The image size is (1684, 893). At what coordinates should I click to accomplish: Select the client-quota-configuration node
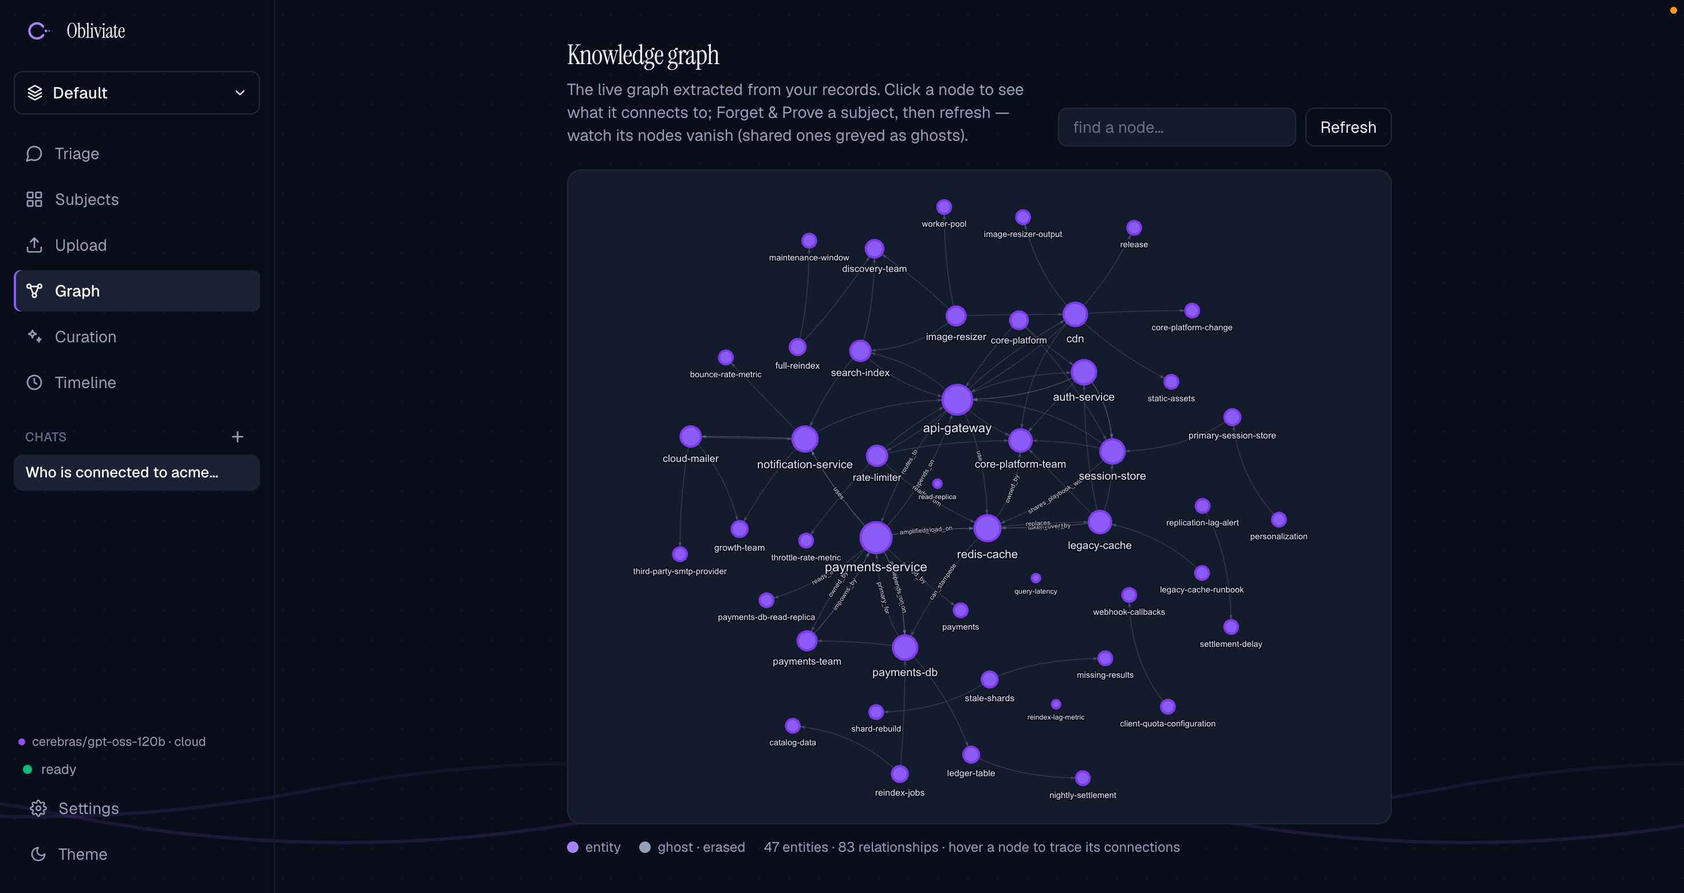(x=1167, y=707)
